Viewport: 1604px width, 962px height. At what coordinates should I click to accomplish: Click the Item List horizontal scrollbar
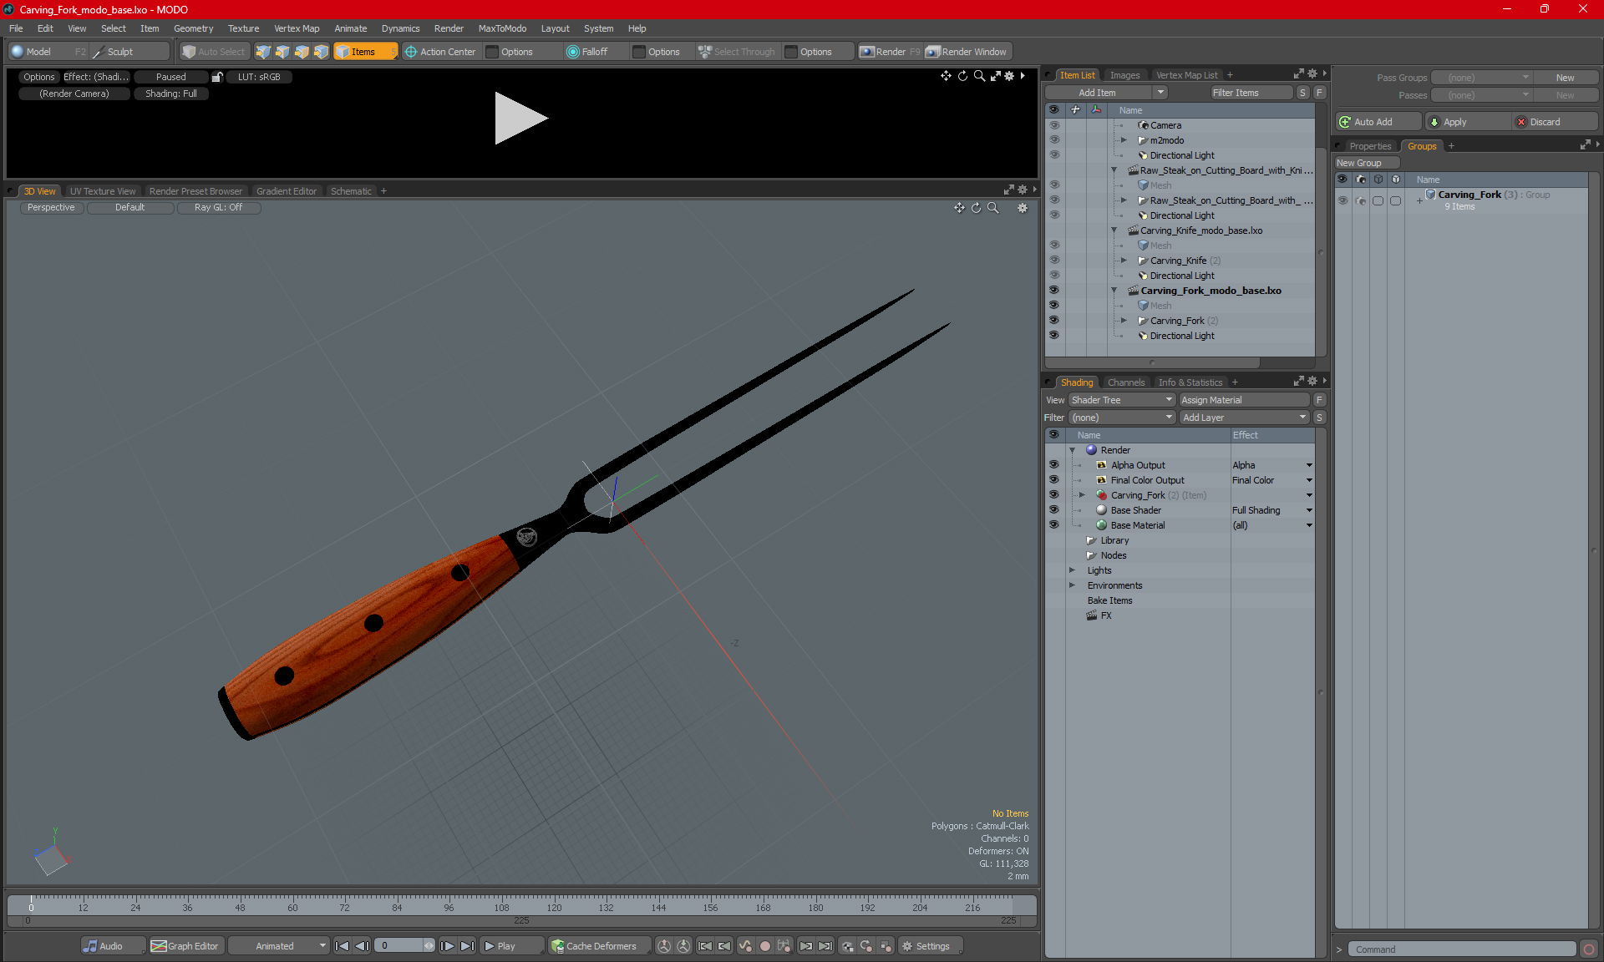[x=1153, y=362]
